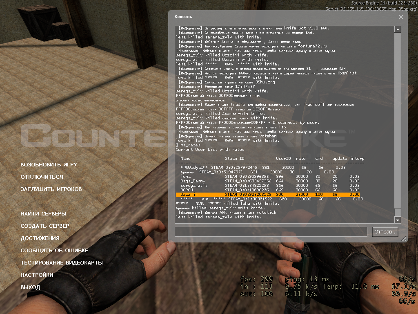
Task: Focus the console command input field
Action: 271,231
